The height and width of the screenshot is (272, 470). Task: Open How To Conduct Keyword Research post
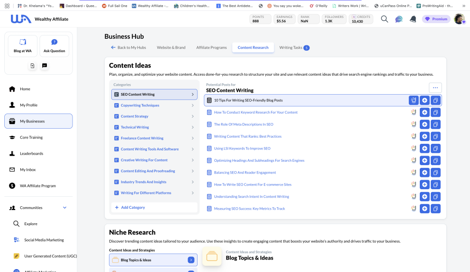[256, 112]
